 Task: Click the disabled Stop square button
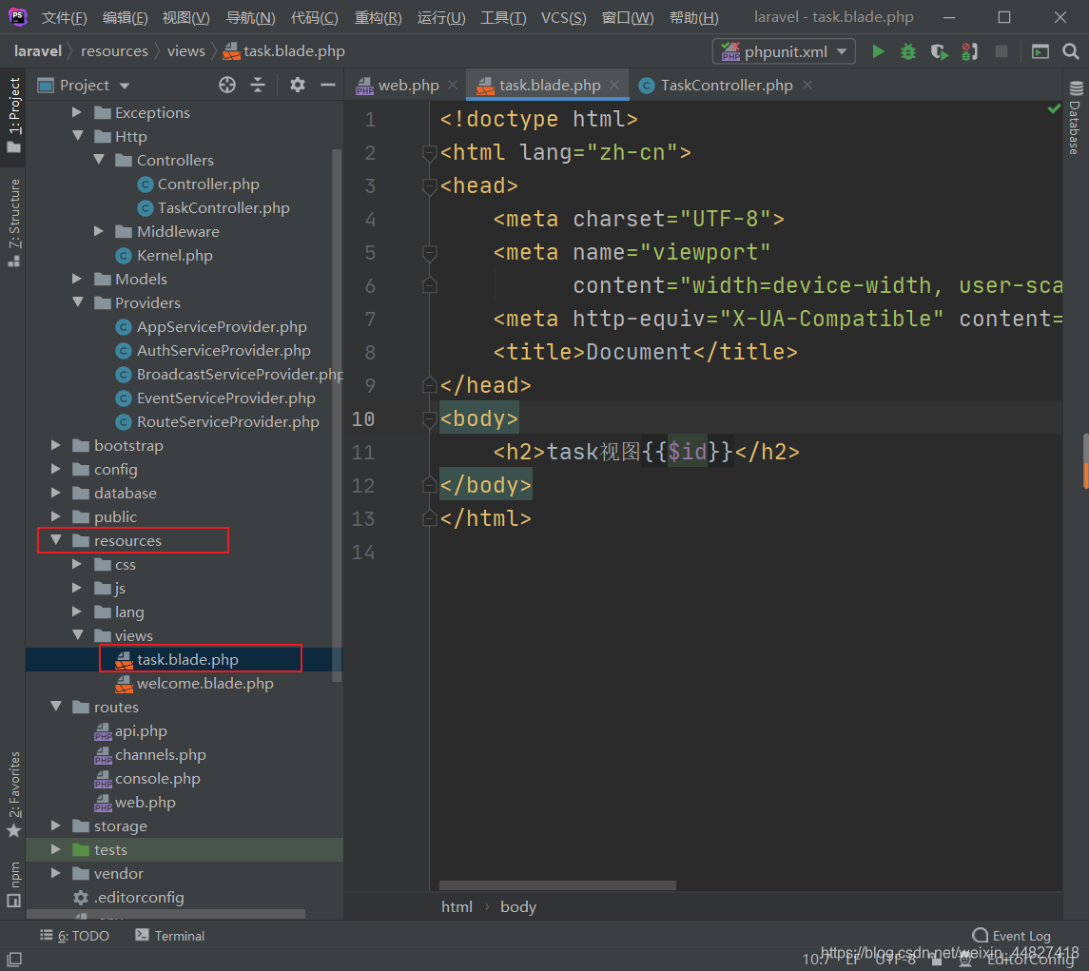(1001, 51)
